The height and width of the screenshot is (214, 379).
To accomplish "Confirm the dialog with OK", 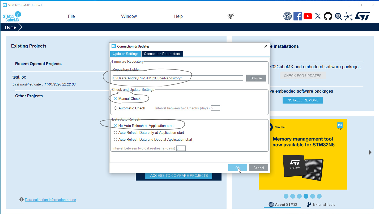I will tap(238, 168).
